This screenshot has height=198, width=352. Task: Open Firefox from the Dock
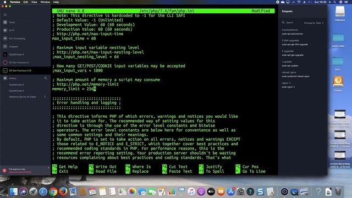(x=63, y=191)
